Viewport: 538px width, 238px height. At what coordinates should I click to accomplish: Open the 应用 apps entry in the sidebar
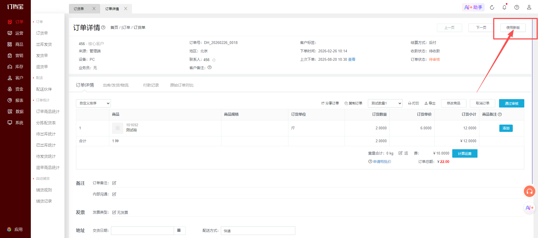15,229
